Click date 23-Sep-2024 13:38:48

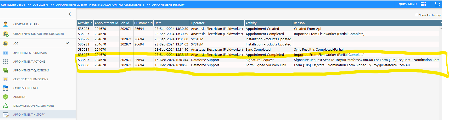171,55
